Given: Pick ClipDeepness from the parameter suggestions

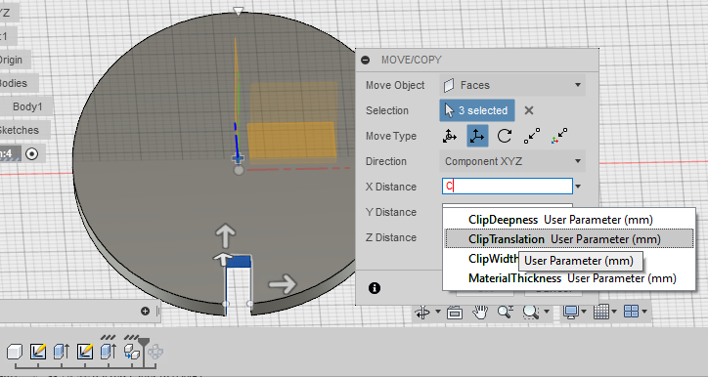Looking at the screenshot, I should pyautogui.click(x=569, y=220).
